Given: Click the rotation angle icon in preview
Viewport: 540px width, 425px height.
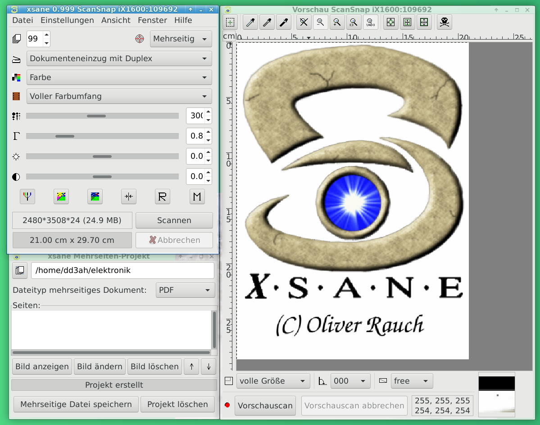Looking at the screenshot, I should coord(322,381).
